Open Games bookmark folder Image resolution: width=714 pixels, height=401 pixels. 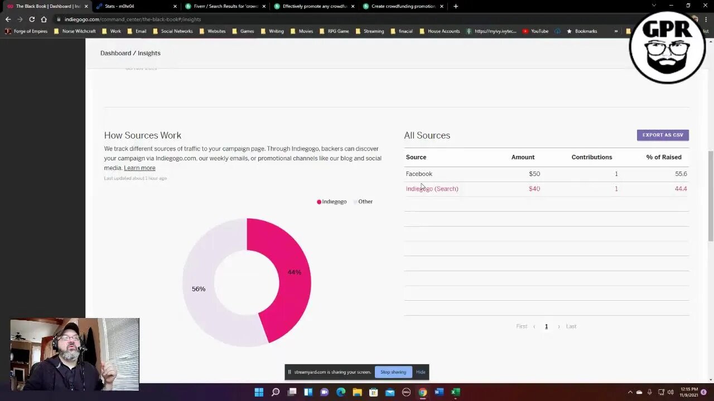pos(243,31)
